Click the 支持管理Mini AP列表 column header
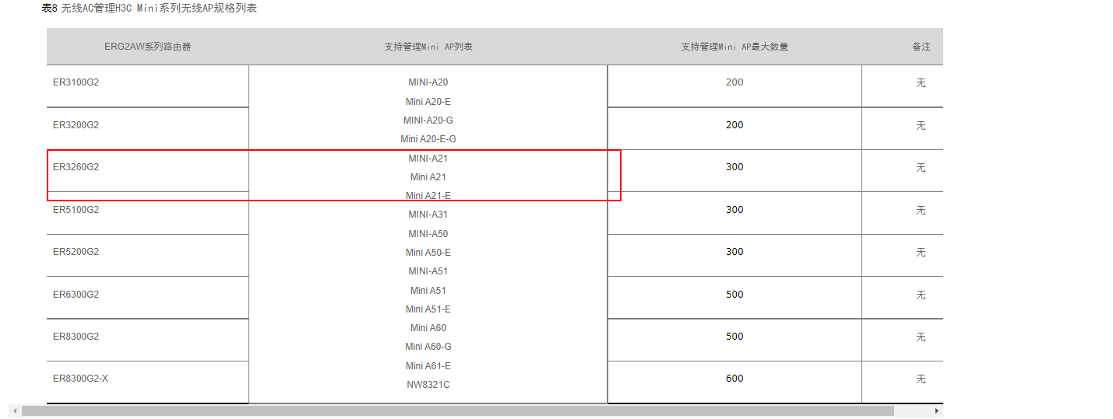The height and width of the screenshot is (419, 1113). 428,47
